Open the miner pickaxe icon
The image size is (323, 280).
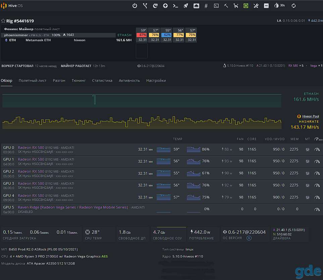(x=226, y=6)
